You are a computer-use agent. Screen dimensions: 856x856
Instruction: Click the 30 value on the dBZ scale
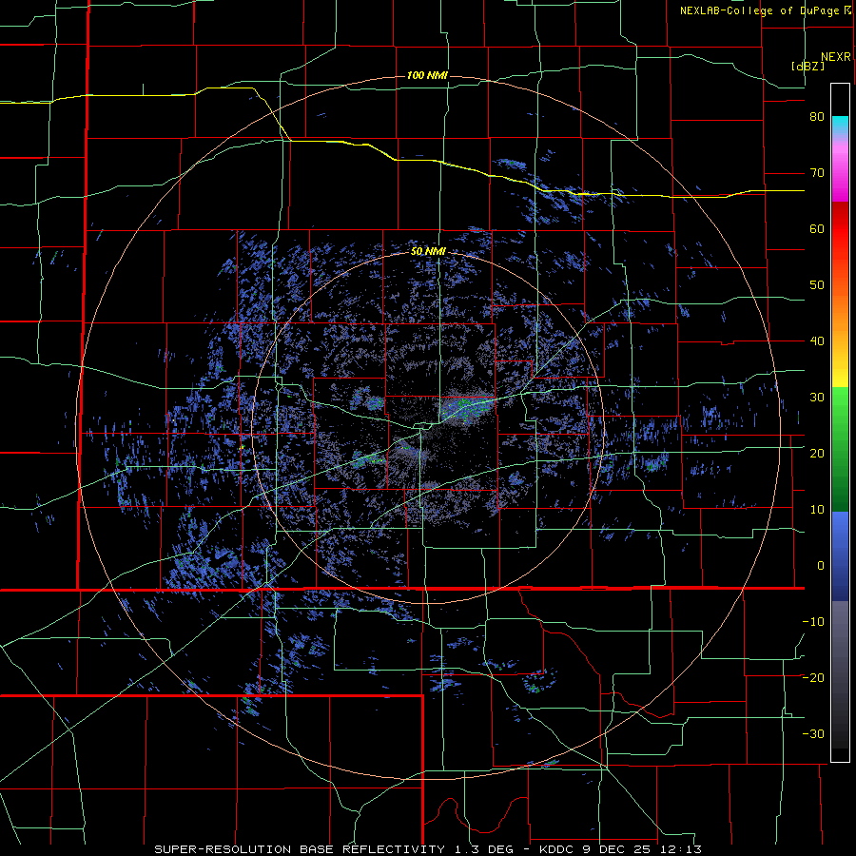click(817, 397)
